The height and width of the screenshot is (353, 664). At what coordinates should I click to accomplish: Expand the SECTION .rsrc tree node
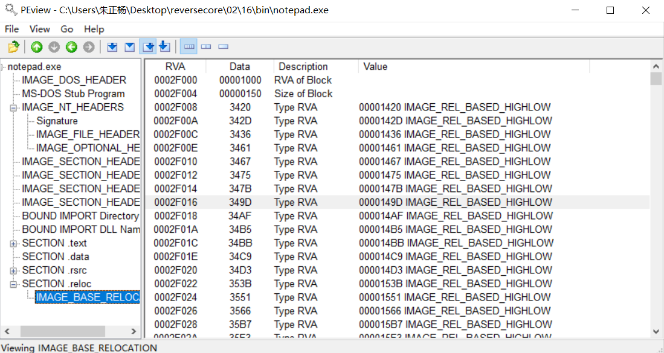click(x=13, y=270)
